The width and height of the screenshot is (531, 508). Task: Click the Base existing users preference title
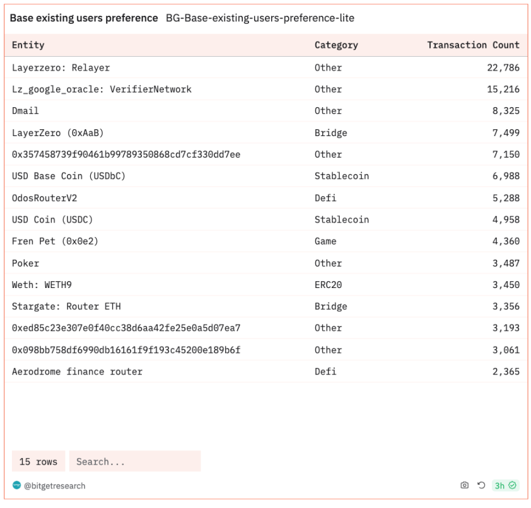[84, 18]
